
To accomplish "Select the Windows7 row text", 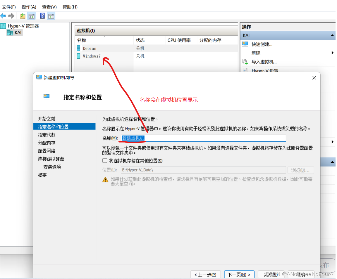I will 92,56.
